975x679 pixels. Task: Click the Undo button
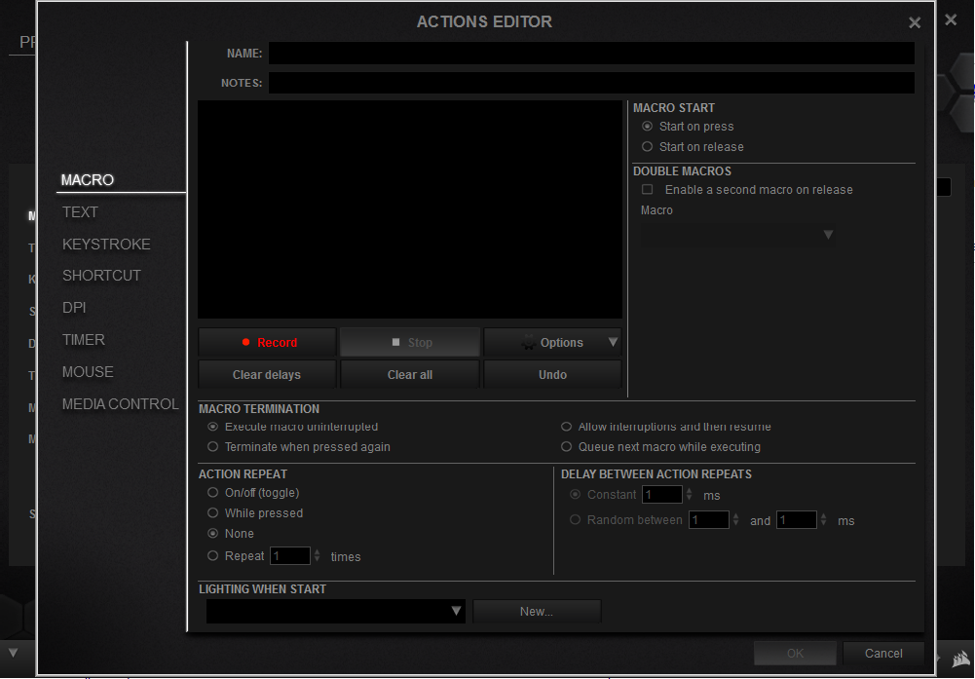552,374
